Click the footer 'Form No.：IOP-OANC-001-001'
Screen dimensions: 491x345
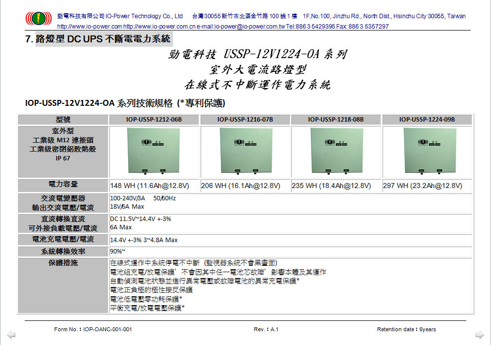pyautogui.click(x=93, y=329)
